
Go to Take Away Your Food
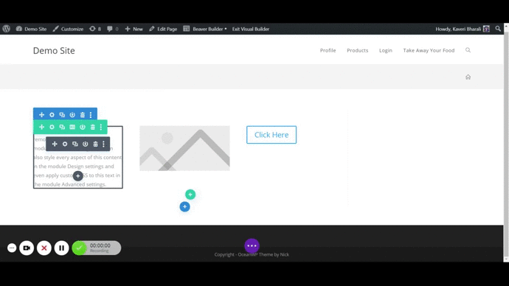coord(429,50)
